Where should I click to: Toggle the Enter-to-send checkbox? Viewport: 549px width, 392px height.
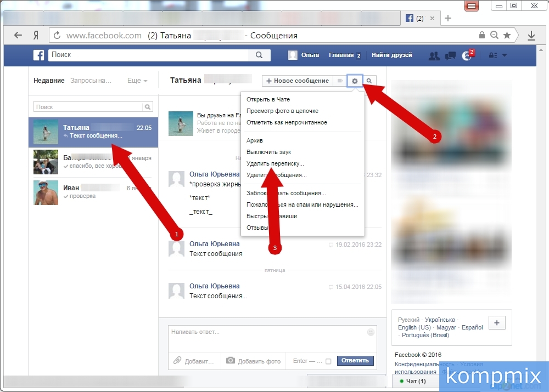pos(328,361)
